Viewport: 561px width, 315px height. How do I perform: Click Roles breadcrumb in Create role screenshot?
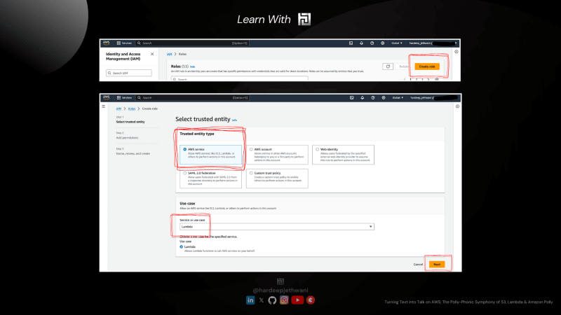(x=132, y=108)
